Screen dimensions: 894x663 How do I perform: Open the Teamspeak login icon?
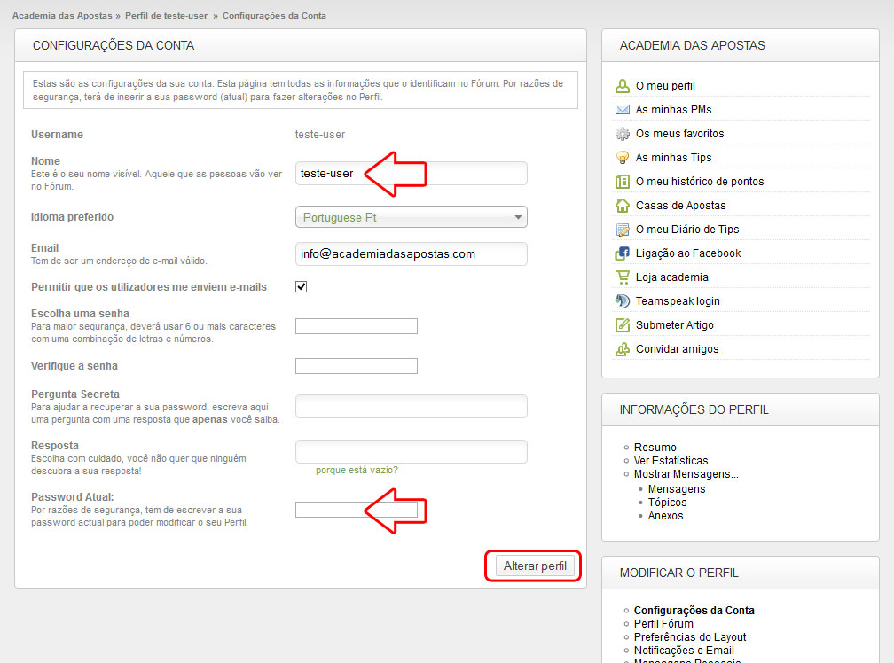(622, 301)
